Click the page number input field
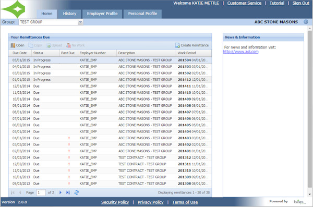The width and height of the screenshot is (313, 207). pyautogui.click(x=41, y=192)
